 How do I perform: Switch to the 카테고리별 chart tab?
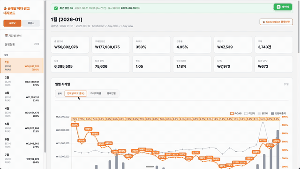(96, 93)
